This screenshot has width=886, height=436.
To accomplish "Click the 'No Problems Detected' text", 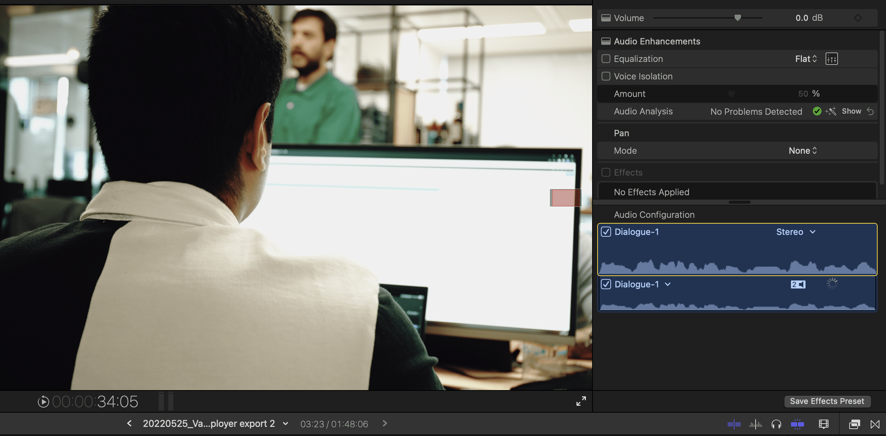I will pyautogui.click(x=756, y=111).
